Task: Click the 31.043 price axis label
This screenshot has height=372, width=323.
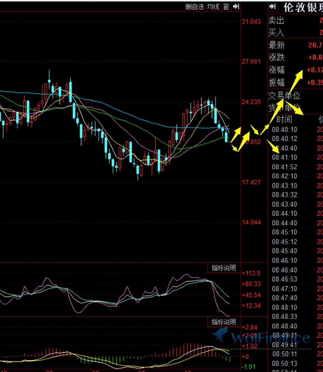Action: 251,22
